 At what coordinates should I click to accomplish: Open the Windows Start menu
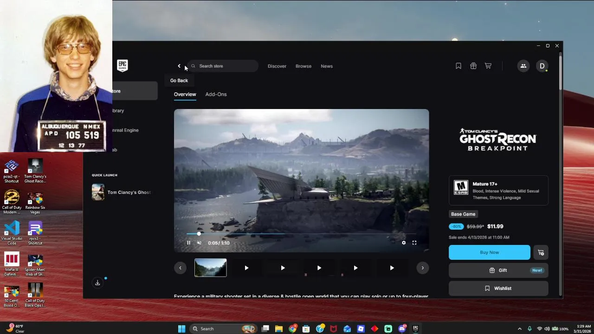(181, 329)
